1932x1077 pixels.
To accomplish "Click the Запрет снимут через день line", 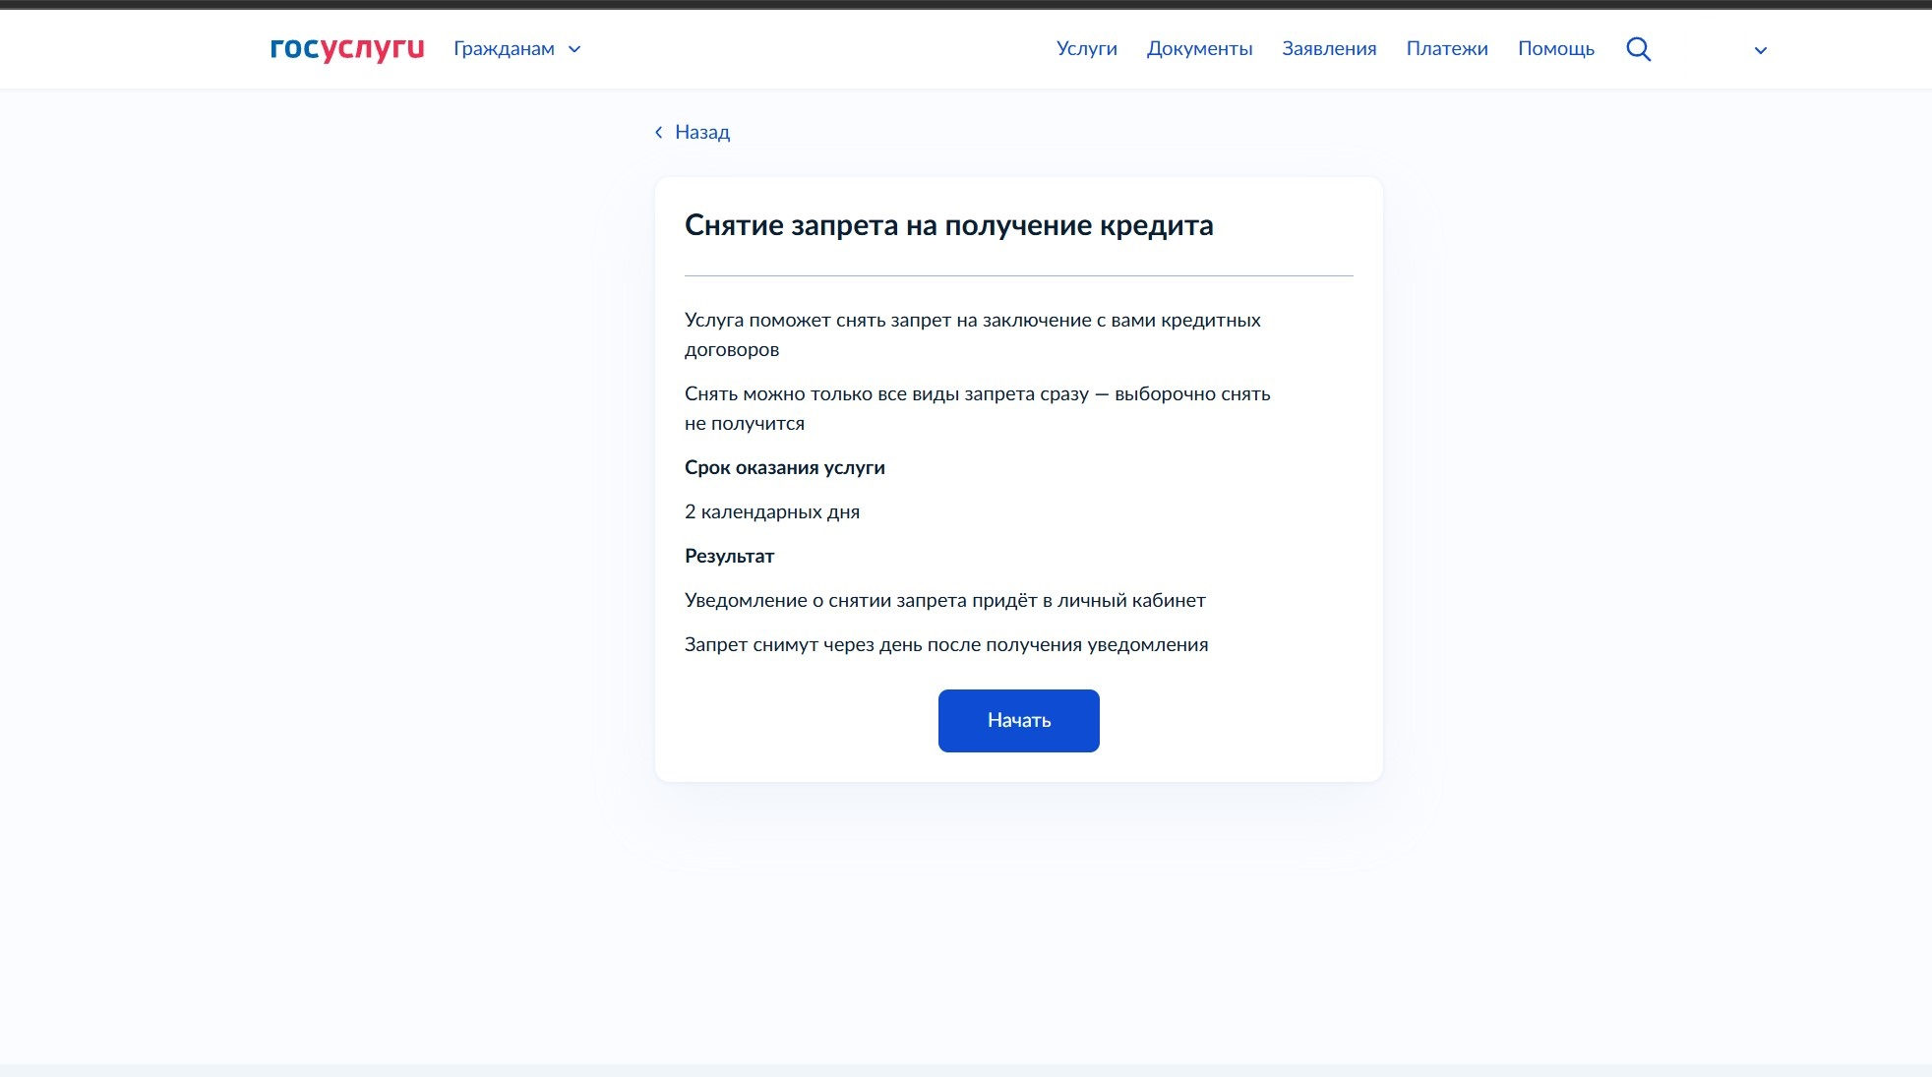I will [x=945, y=644].
